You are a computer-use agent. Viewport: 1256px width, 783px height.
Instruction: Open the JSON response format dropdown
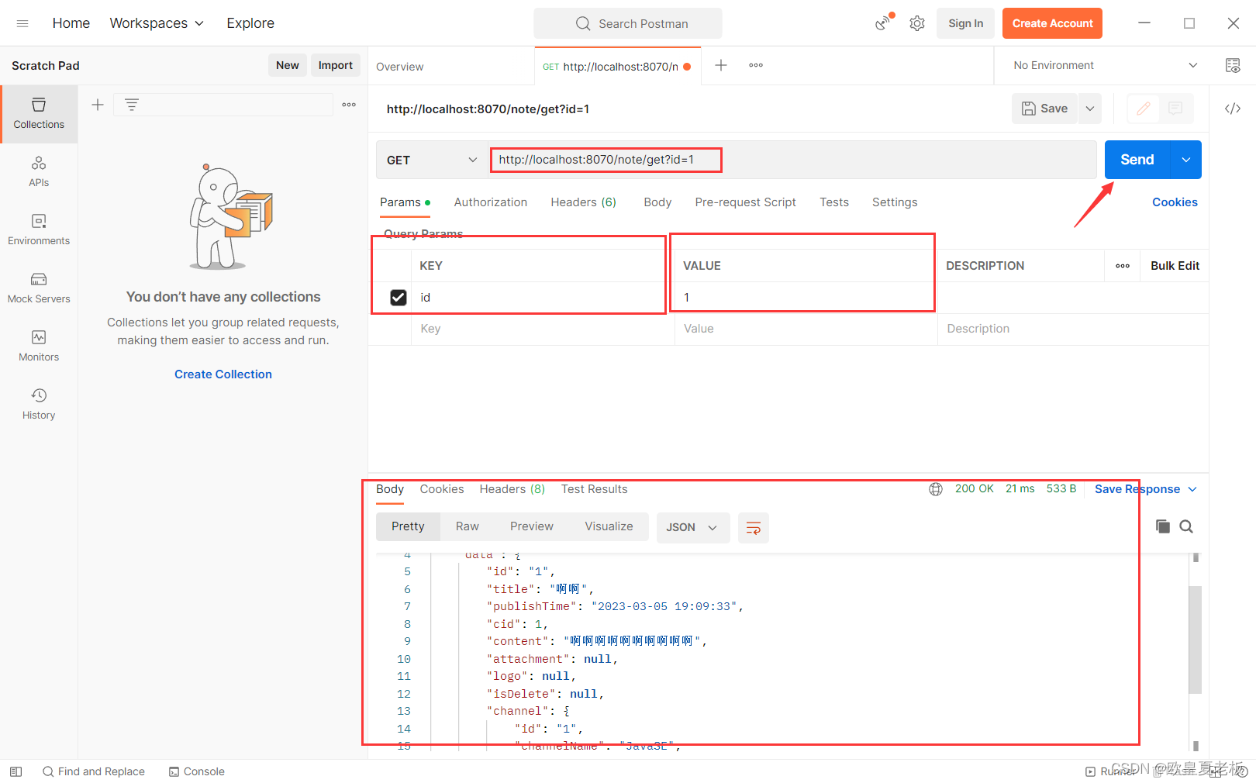[693, 527]
